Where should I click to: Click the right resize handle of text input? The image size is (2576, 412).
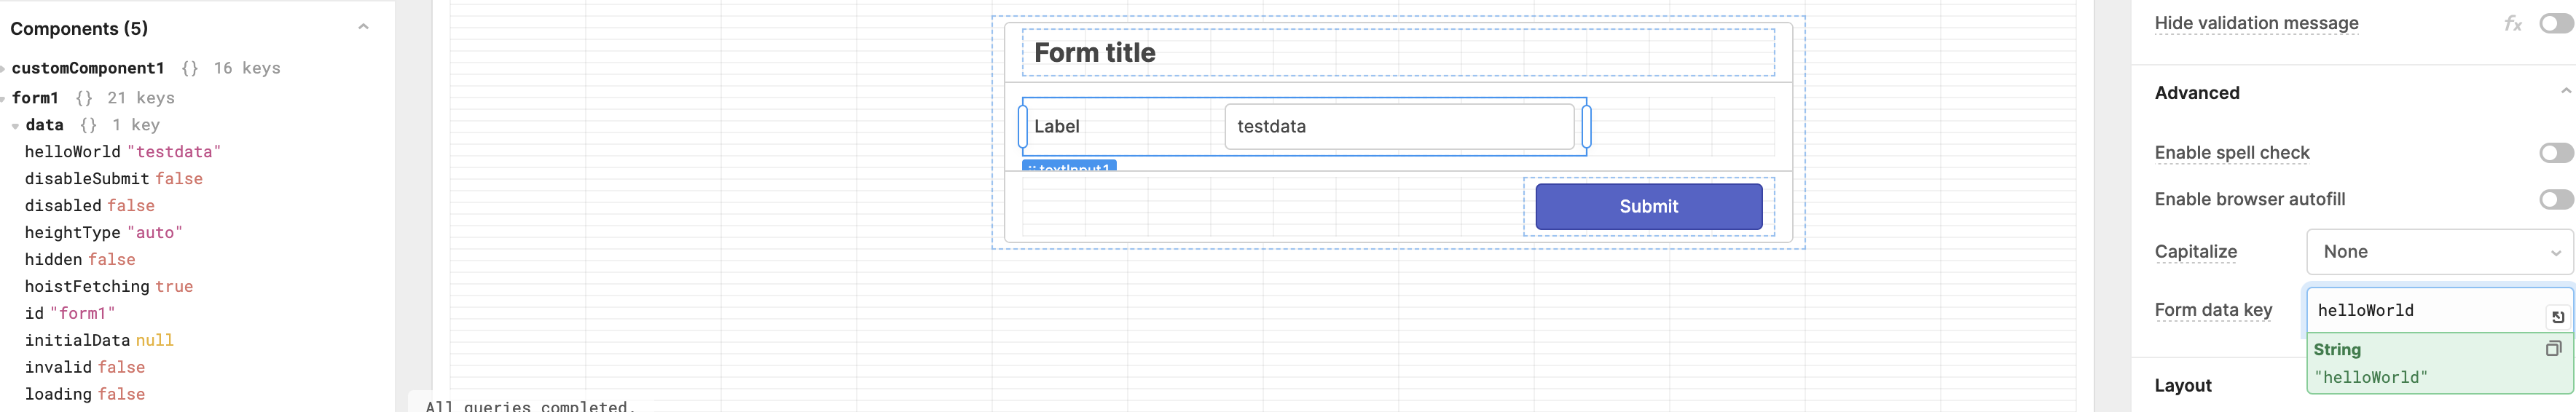(x=1586, y=127)
